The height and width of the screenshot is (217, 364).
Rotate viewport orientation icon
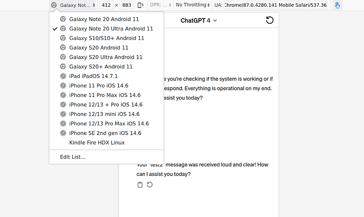pos(140,5)
